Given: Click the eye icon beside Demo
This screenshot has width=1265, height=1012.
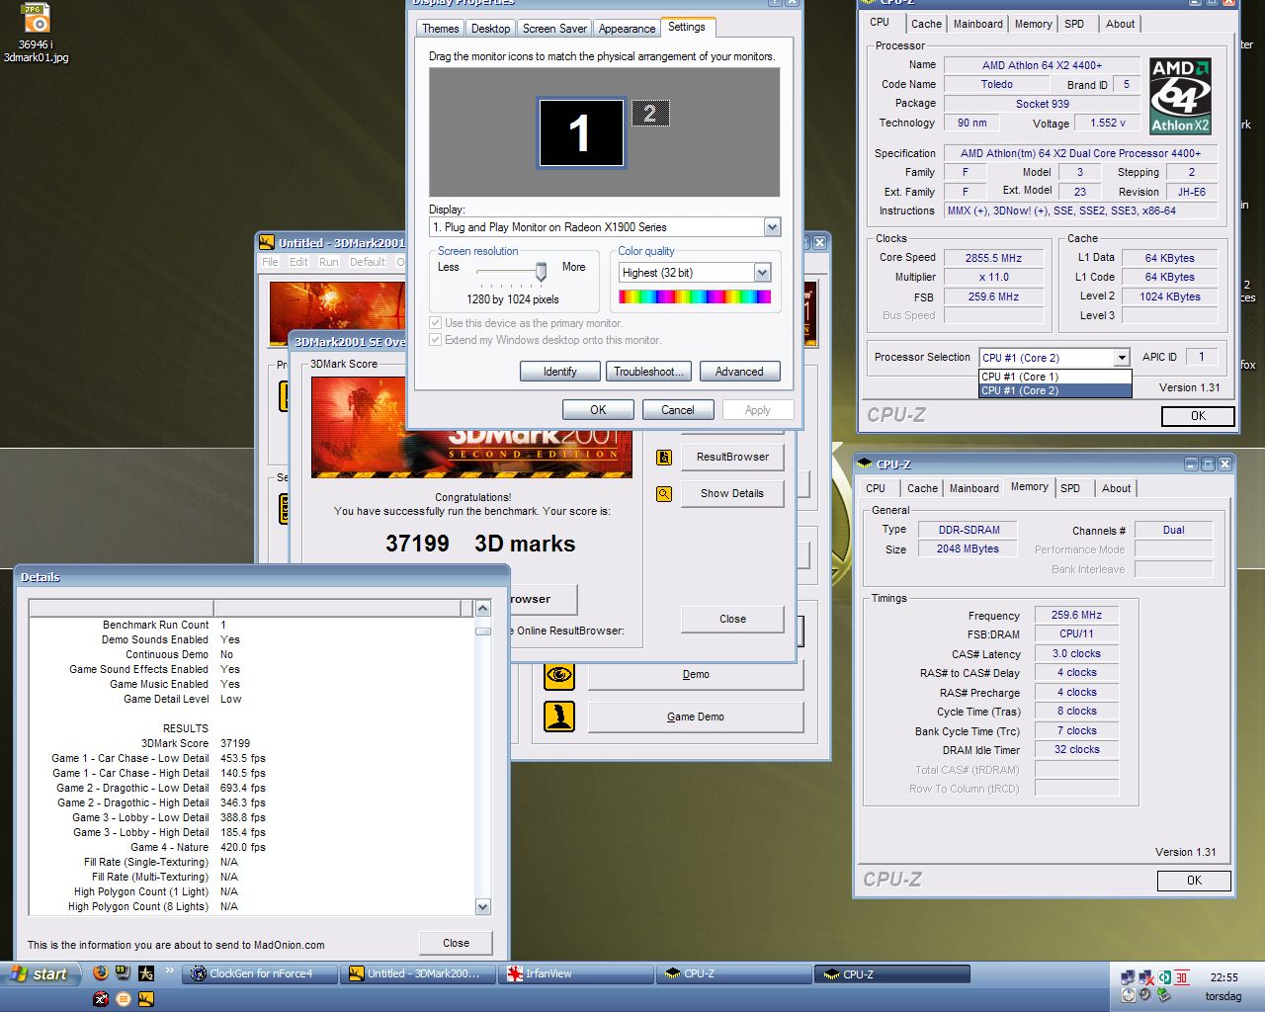Looking at the screenshot, I should (559, 675).
